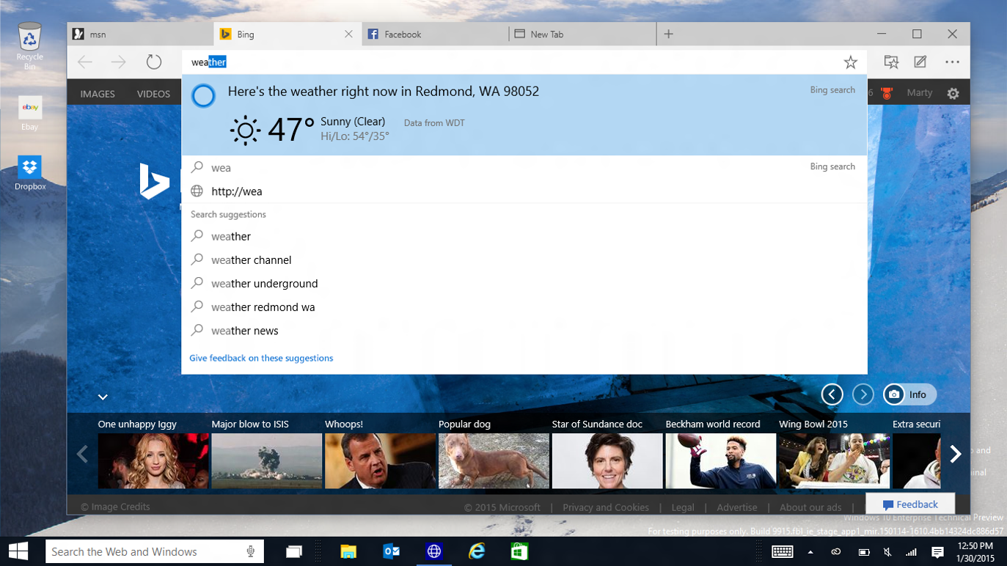Open image Info camera button
Screen dimensions: 1007x566
(x=909, y=394)
